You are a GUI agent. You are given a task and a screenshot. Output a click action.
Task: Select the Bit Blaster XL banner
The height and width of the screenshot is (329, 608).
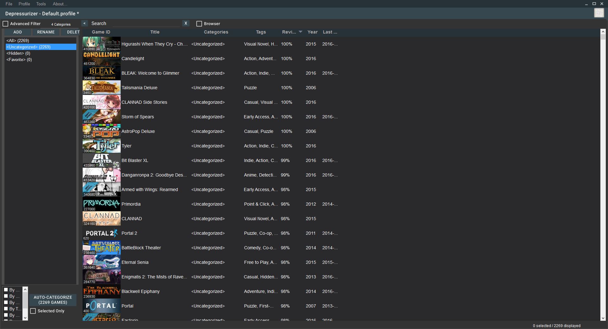point(101,160)
